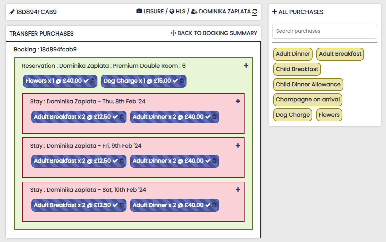Toggle checkmark on Thu 8th Adult Dinner

click(208, 117)
